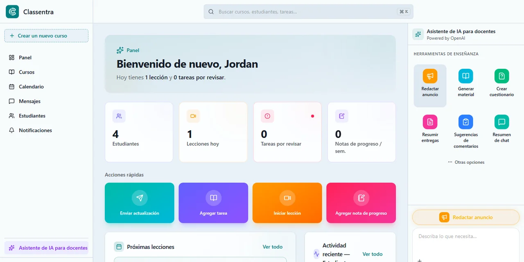This screenshot has height=262, width=524.
Task: Click 'HERRAMIENTAS DE ENSEÑANZA' label
Action: 446,54
